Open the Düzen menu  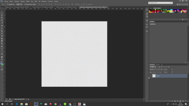(11, 1)
